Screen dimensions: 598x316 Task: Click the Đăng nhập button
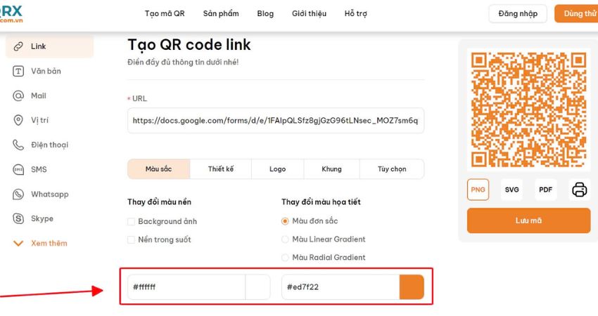click(518, 14)
